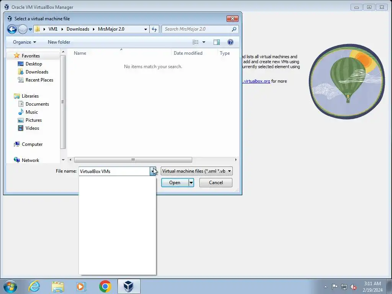This screenshot has height=294, width=392.
Task: Open the Videos library
Action: 32,128
